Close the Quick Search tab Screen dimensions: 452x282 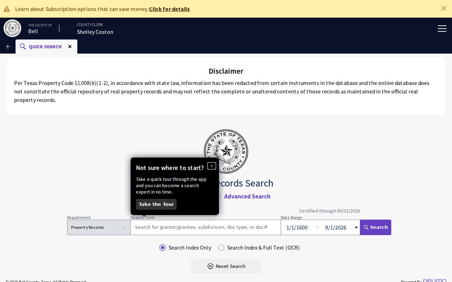[x=70, y=47]
